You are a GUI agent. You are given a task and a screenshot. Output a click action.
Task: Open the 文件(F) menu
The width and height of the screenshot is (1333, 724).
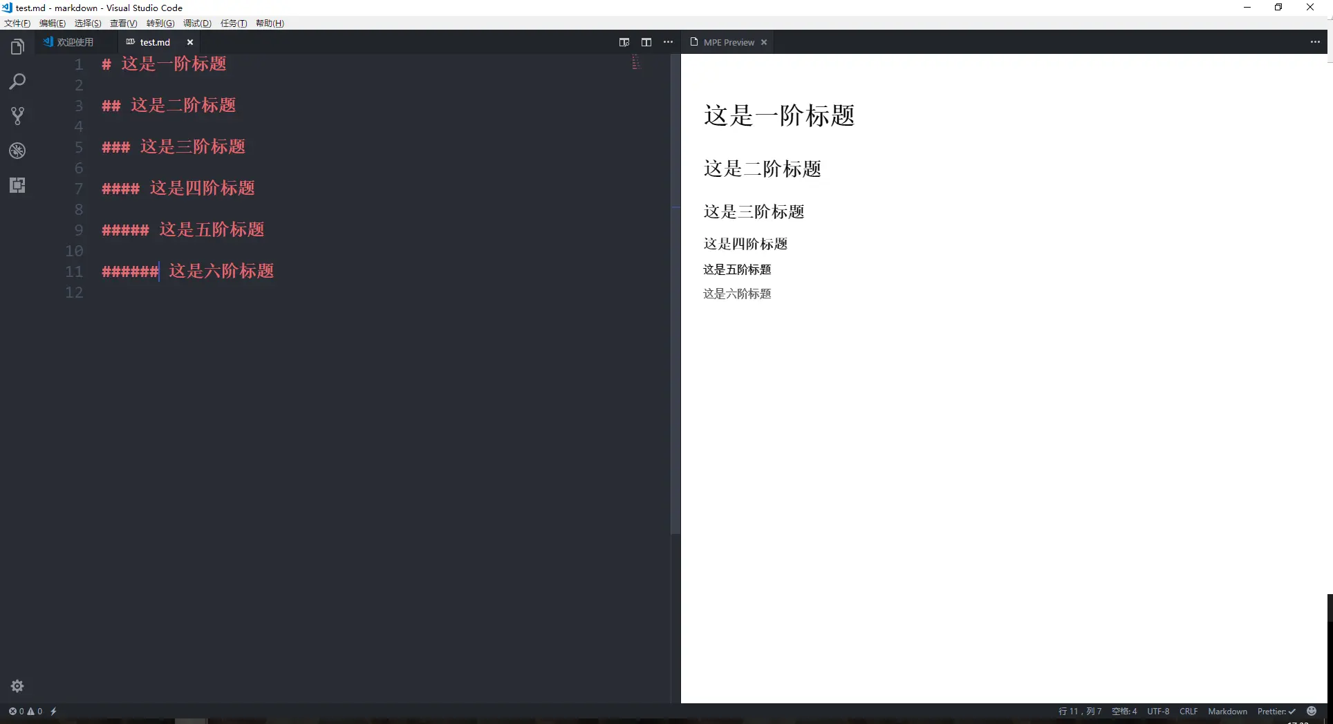click(17, 23)
